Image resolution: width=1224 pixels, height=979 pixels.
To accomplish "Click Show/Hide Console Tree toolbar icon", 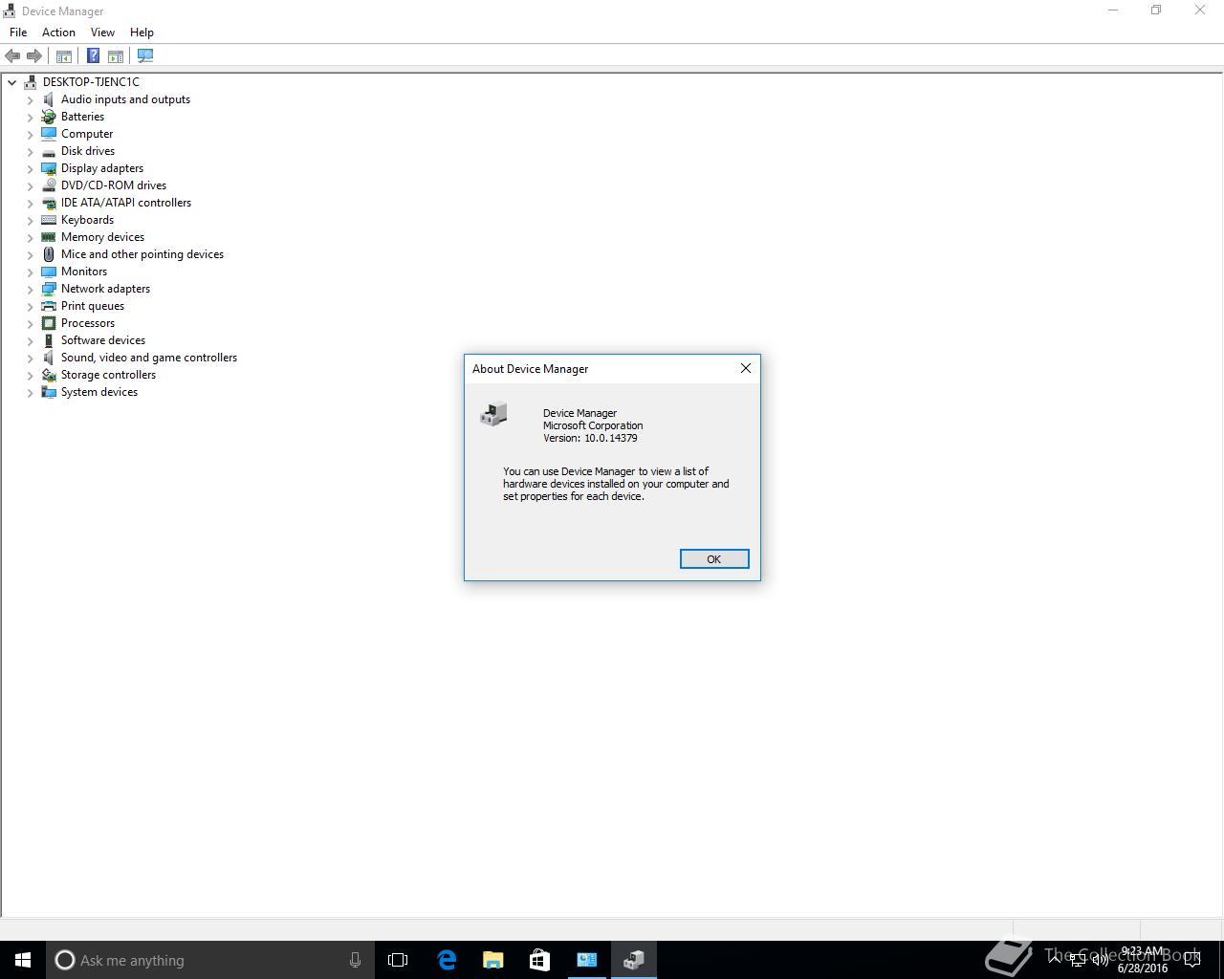I will 64,56.
